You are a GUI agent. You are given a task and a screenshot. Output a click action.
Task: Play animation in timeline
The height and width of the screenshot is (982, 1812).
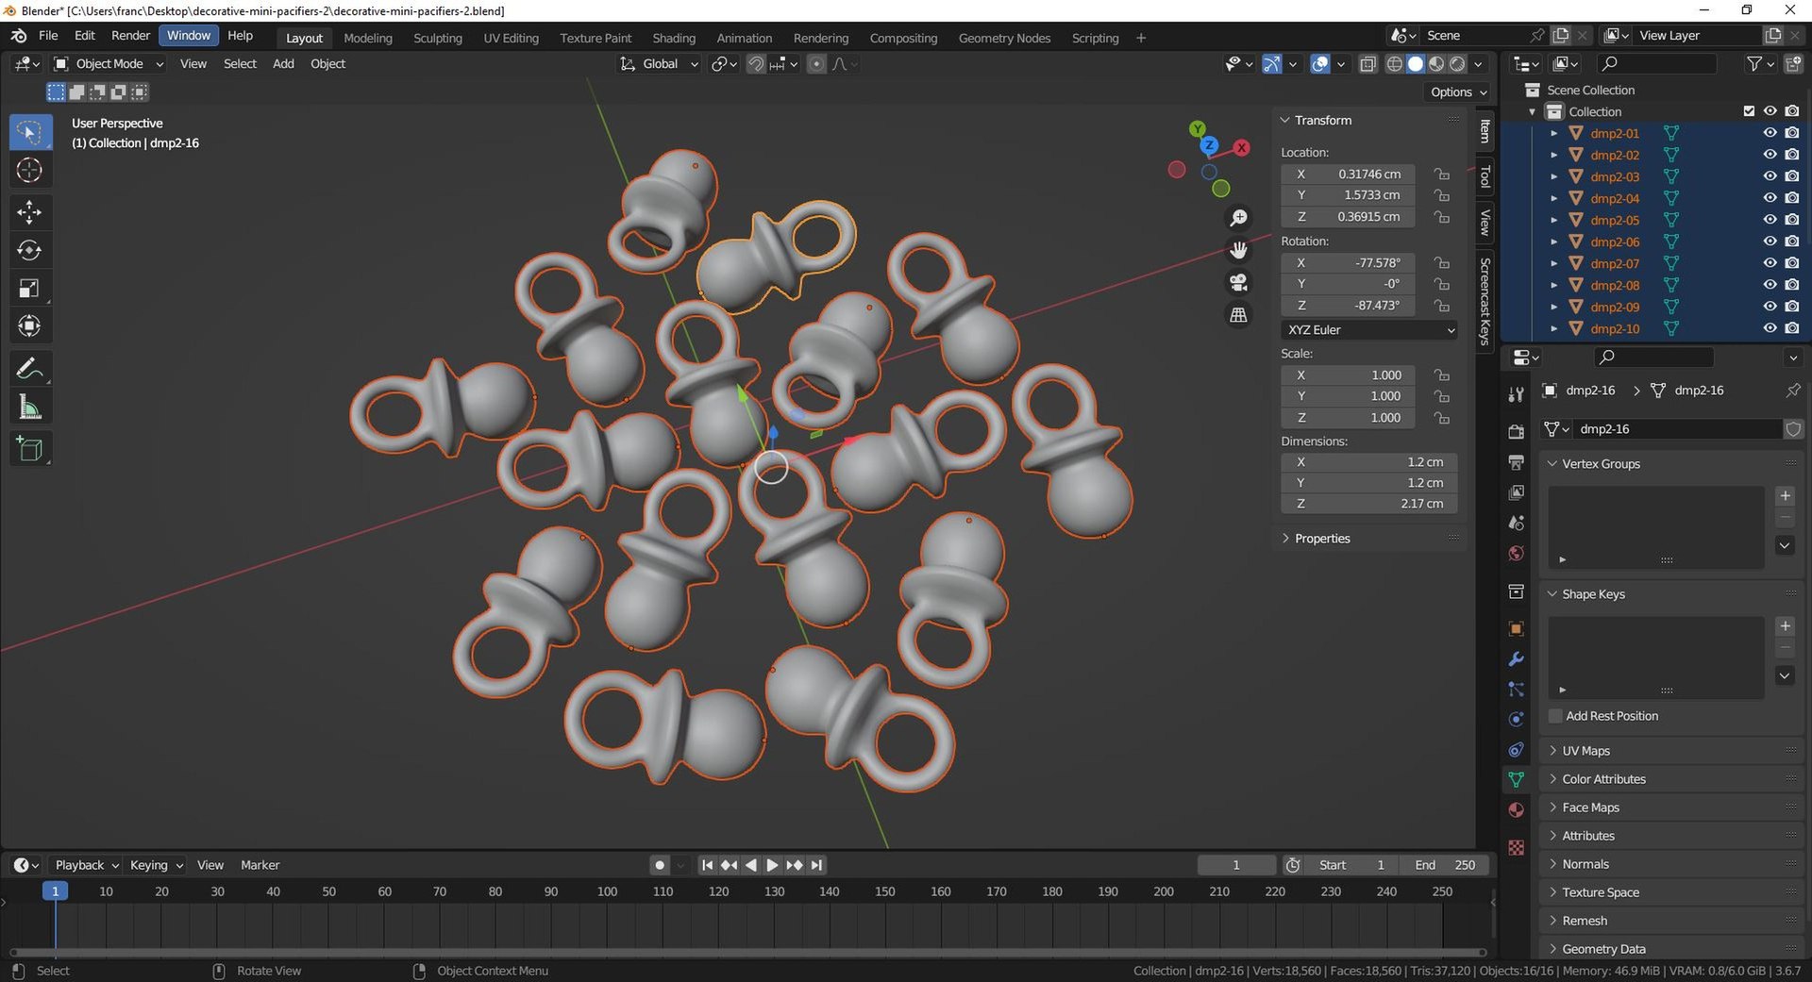772,865
